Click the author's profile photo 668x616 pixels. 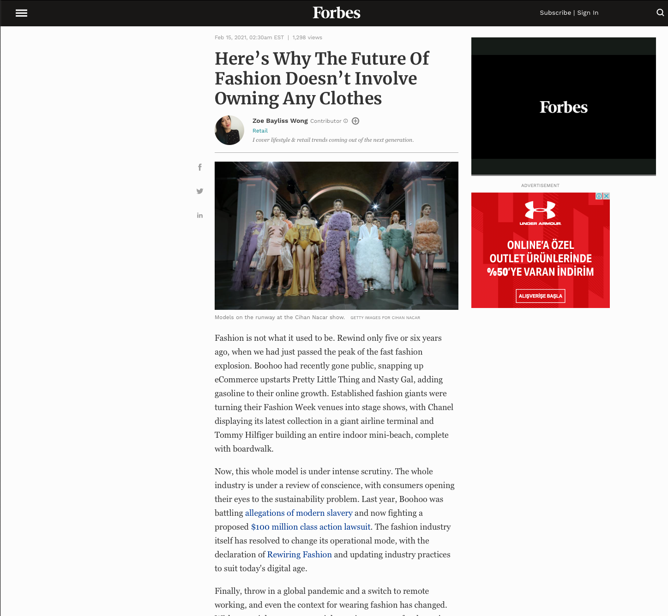coord(229,130)
